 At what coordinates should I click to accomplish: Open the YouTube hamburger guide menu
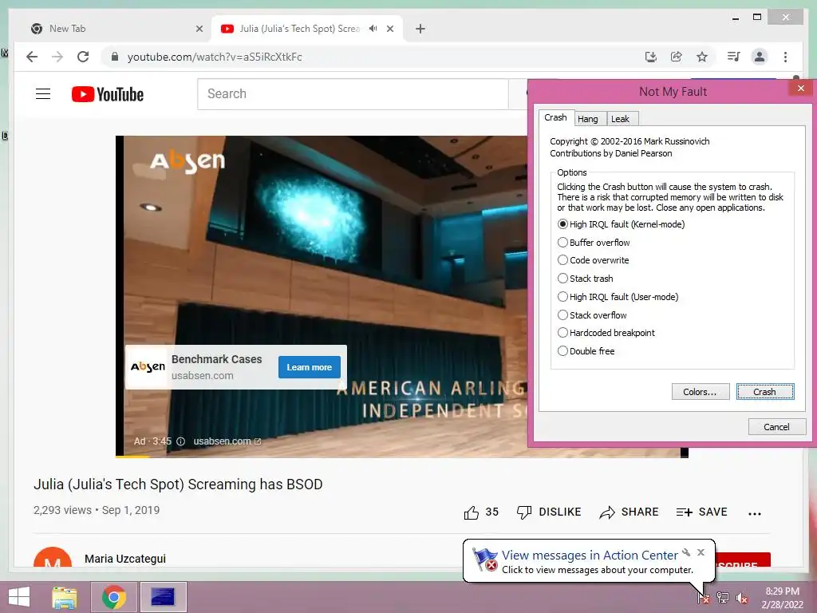pos(43,94)
